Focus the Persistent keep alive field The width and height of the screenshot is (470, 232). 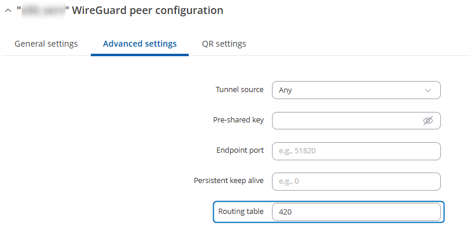356,181
